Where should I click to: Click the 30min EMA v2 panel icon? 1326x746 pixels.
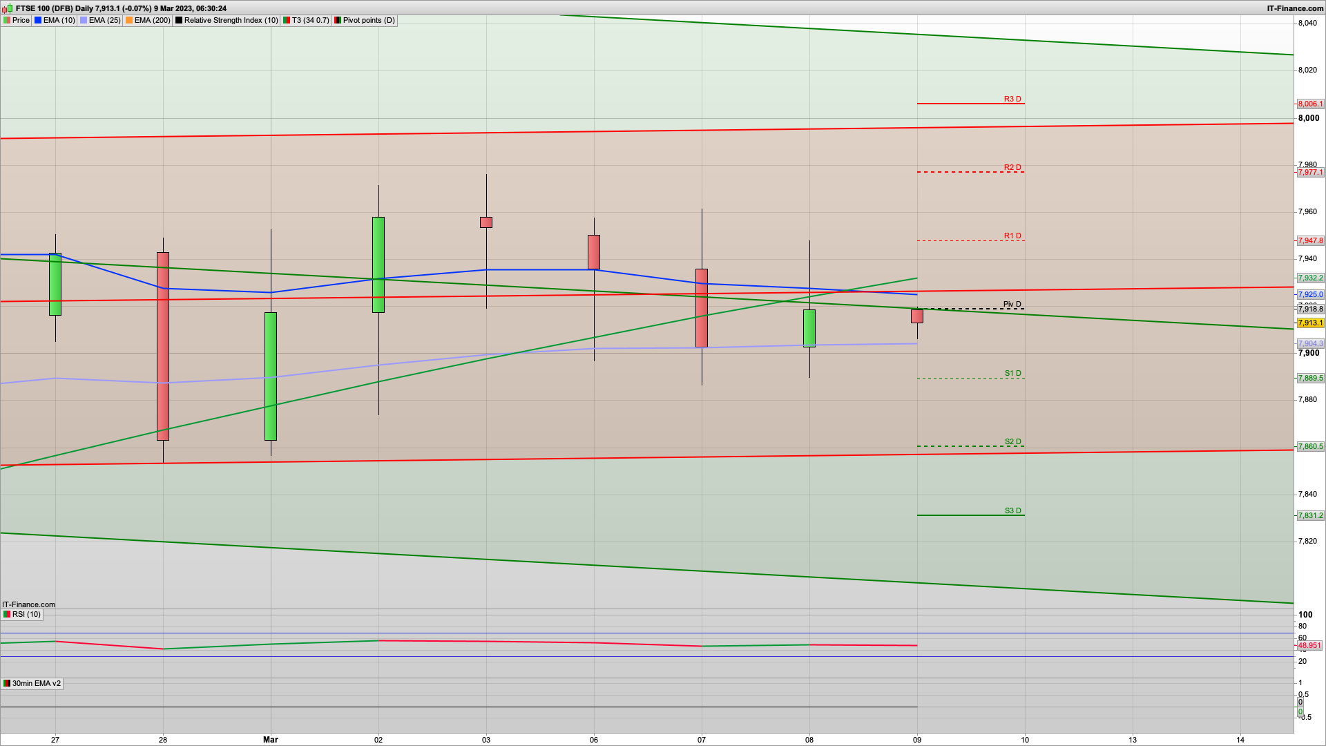pos(7,683)
